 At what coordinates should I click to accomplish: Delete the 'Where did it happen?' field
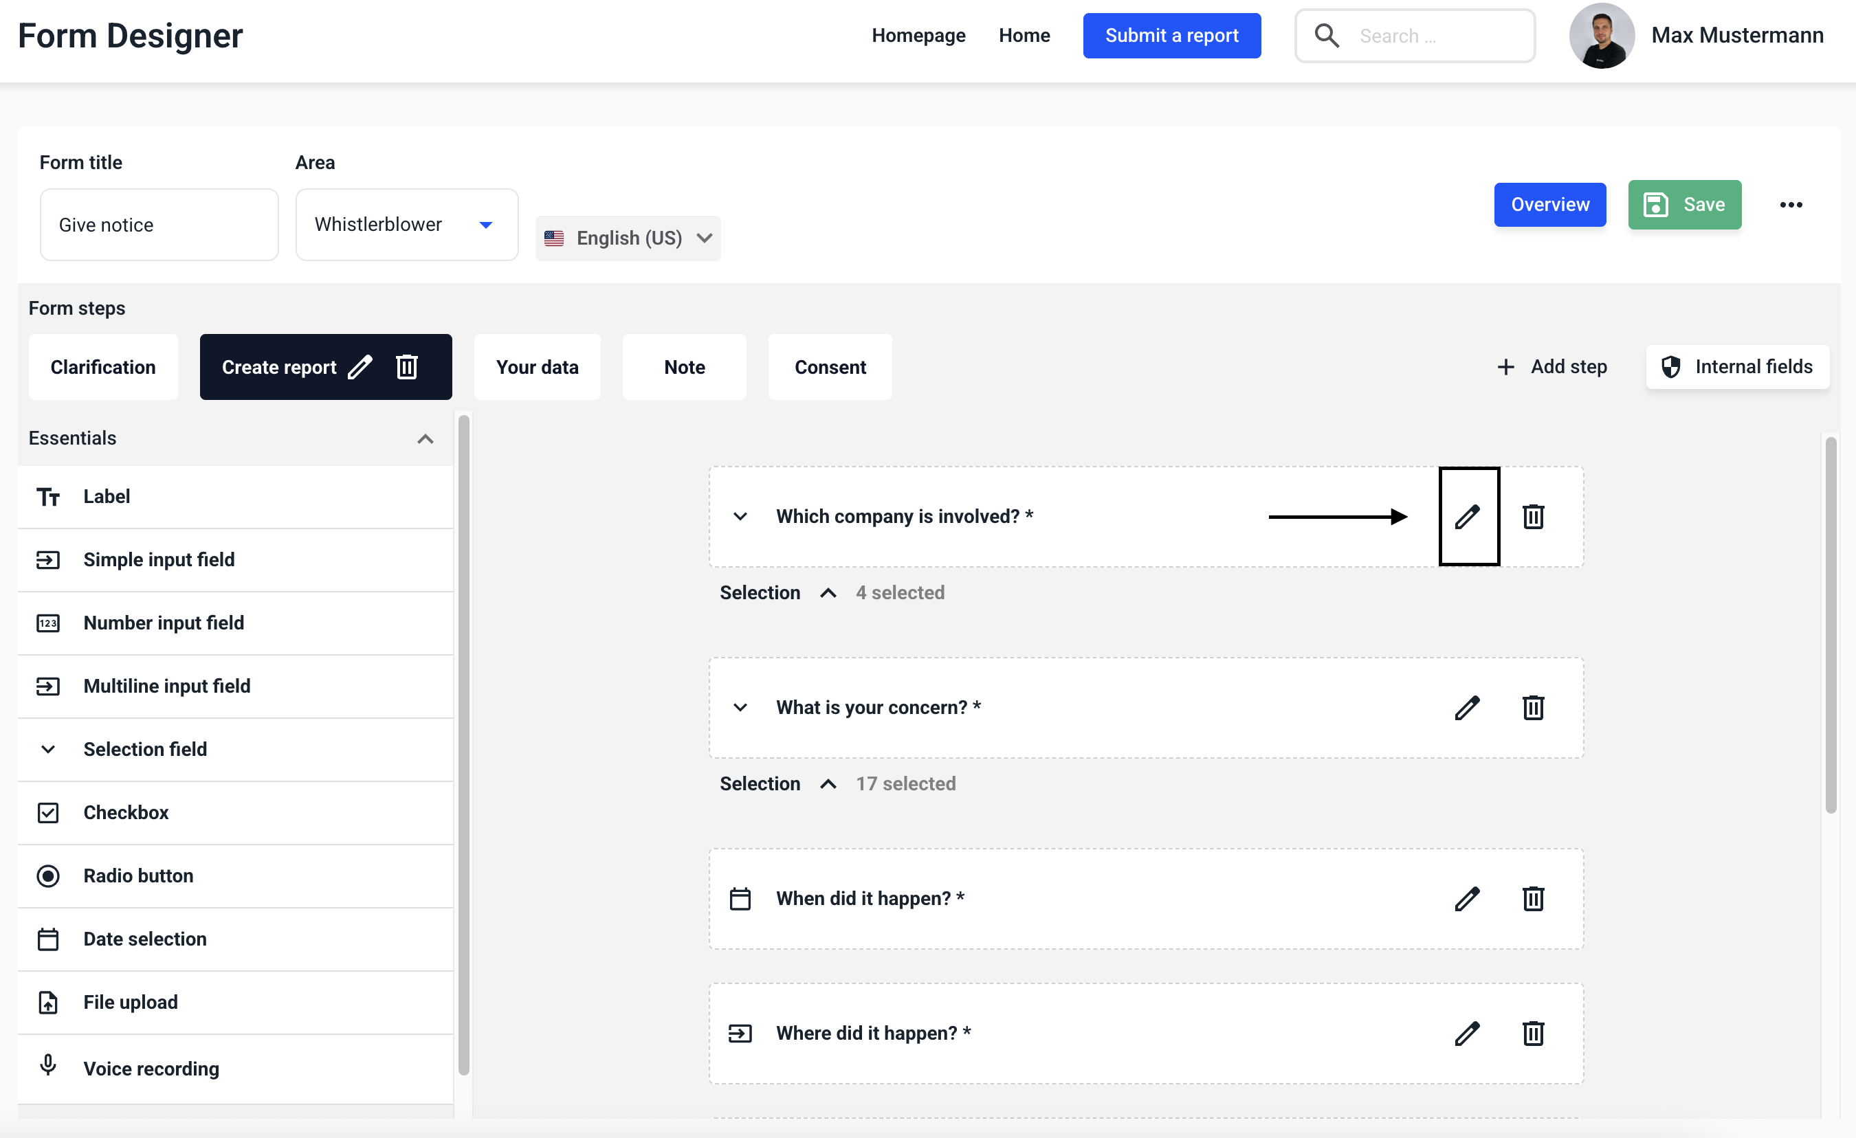pyautogui.click(x=1533, y=1034)
